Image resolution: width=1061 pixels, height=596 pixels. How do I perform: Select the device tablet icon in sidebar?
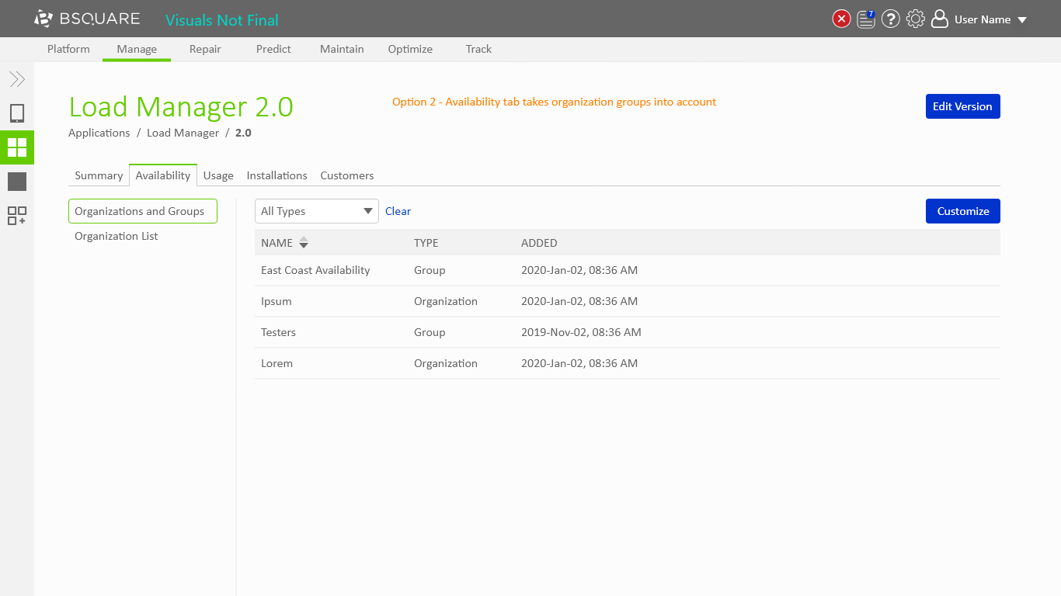(17, 113)
